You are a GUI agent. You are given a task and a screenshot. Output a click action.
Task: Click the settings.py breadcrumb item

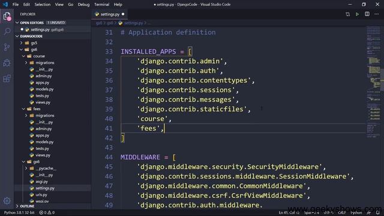(133, 23)
